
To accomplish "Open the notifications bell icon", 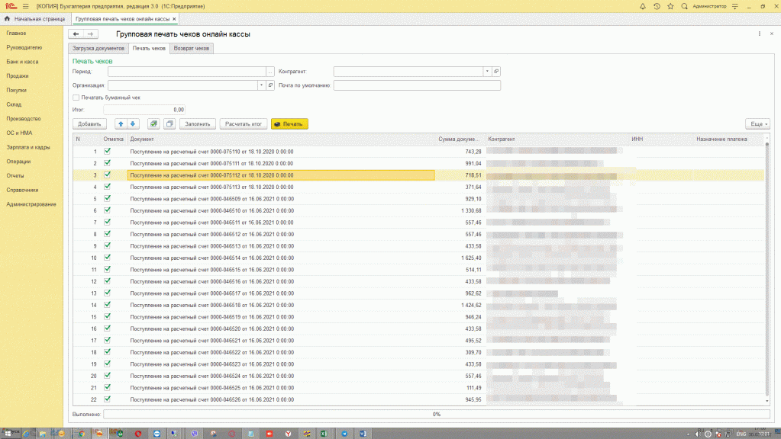I will click(643, 6).
